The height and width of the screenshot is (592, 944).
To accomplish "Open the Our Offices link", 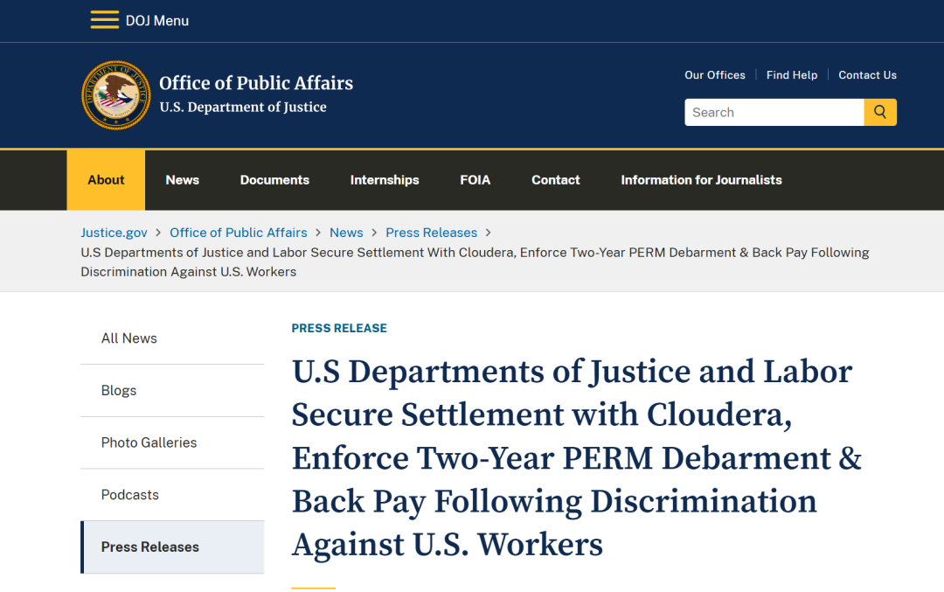I will 715,75.
